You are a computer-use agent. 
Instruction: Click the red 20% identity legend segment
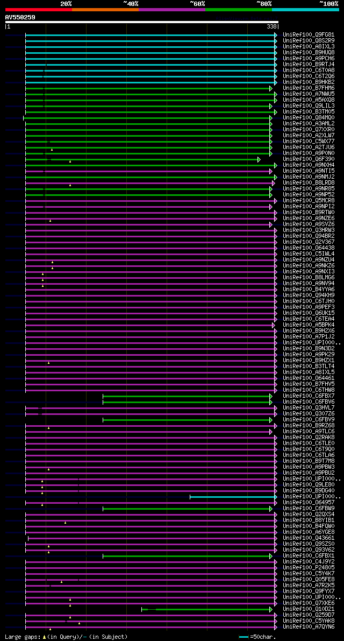[39, 9]
